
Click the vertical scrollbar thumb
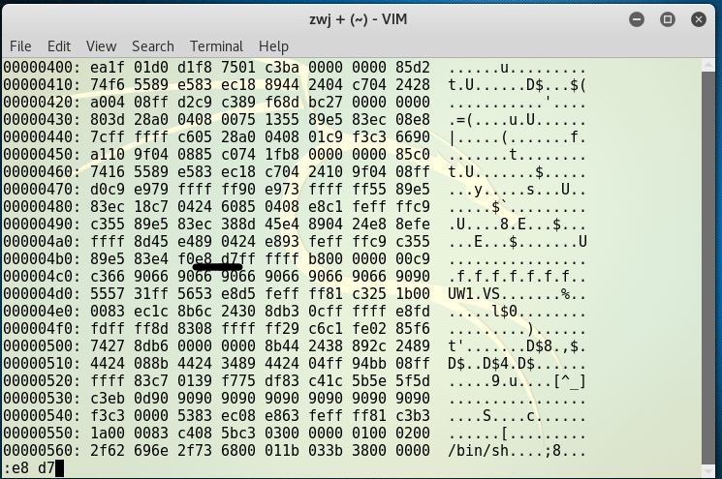(708, 267)
